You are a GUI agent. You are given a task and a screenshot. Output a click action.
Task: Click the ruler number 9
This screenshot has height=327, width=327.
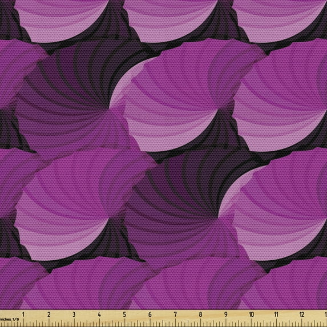pyautogui.click(x=226, y=314)
